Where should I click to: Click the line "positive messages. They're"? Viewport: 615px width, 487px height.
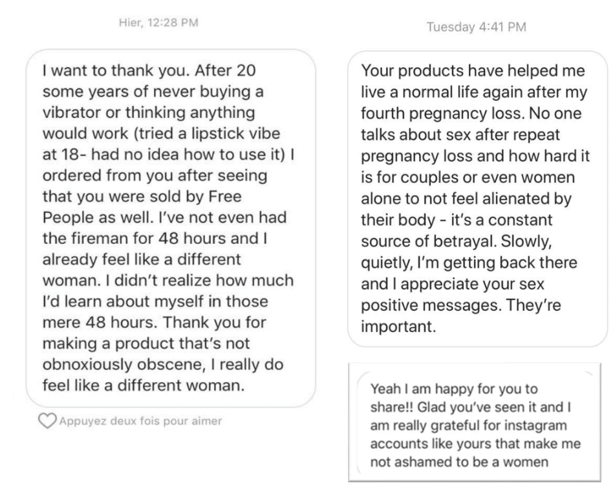coord(461,305)
